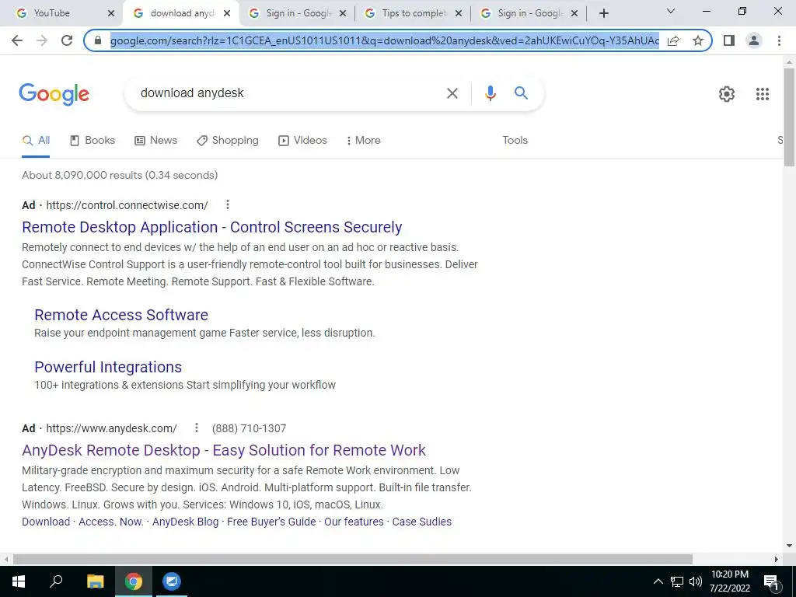Clear the search box with the X
This screenshot has height=597, width=796.
452,93
